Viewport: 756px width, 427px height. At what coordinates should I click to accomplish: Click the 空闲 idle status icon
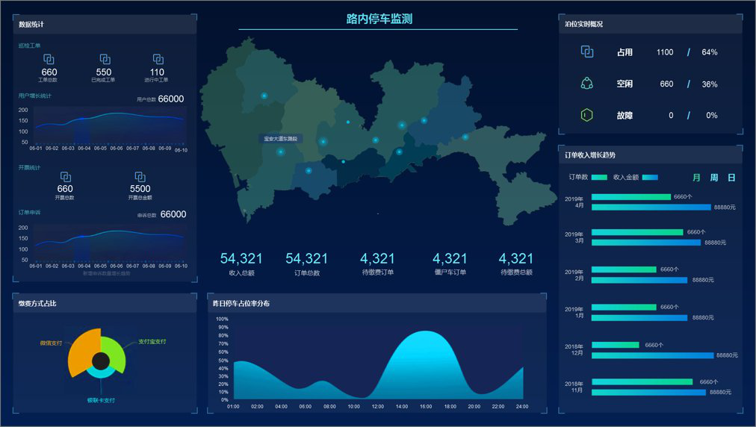(x=587, y=84)
